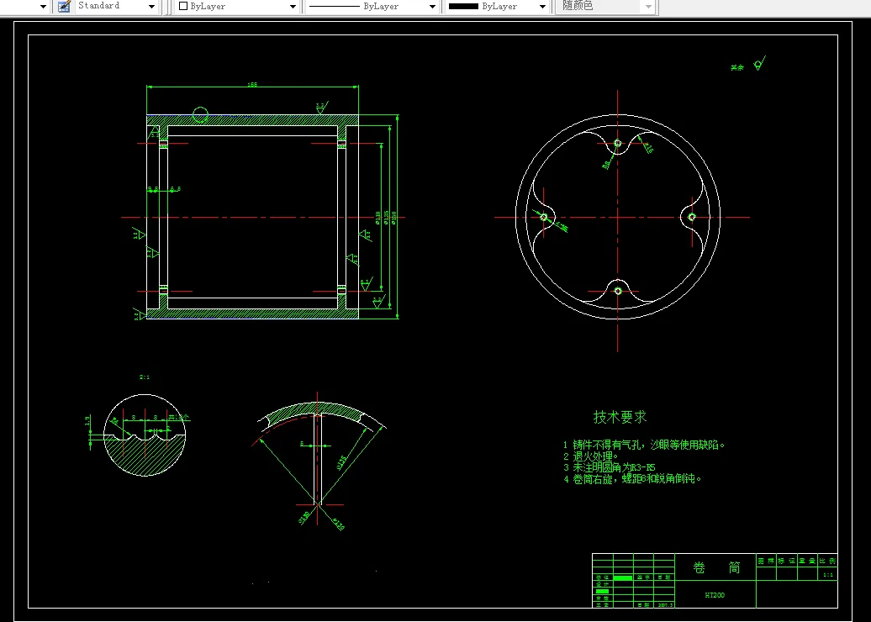871x622 pixels.
Task: Click the text style manager icon
Action: pyautogui.click(x=64, y=6)
